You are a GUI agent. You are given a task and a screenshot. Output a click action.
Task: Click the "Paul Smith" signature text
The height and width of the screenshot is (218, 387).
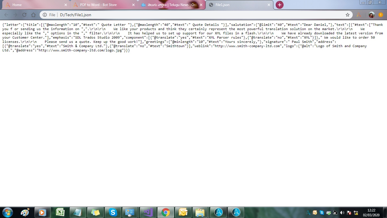point(302,42)
